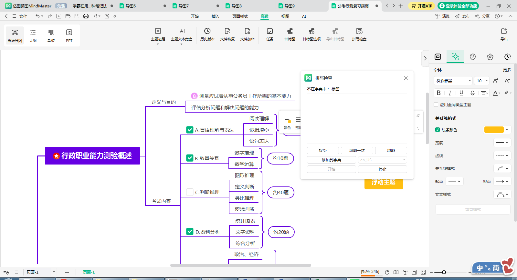The image size is (517, 280).
Task: Toggle checkbox for B.数量关系
Action: tap(190, 158)
